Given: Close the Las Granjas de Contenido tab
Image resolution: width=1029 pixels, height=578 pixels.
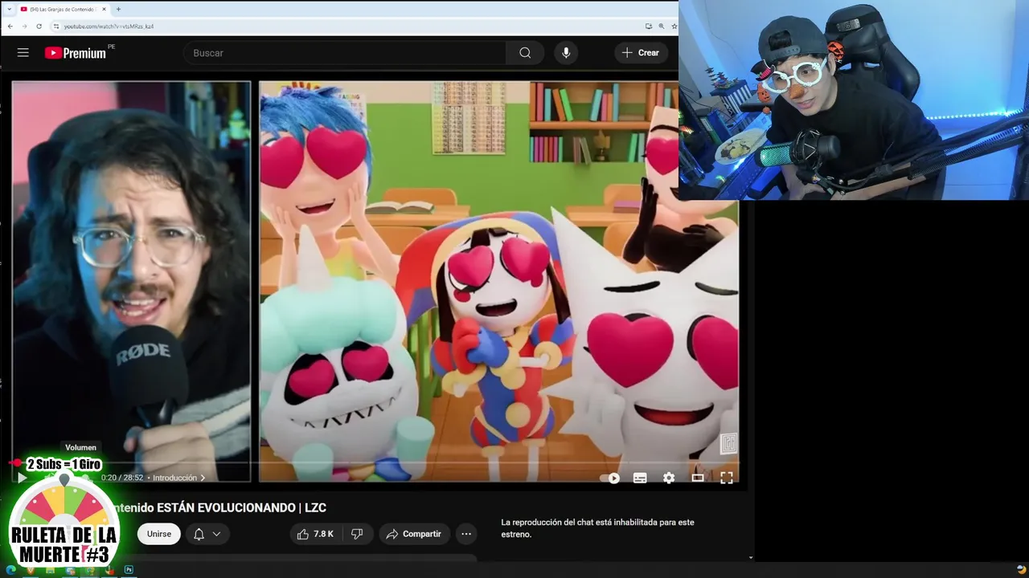Looking at the screenshot, I should pos(104,9).
